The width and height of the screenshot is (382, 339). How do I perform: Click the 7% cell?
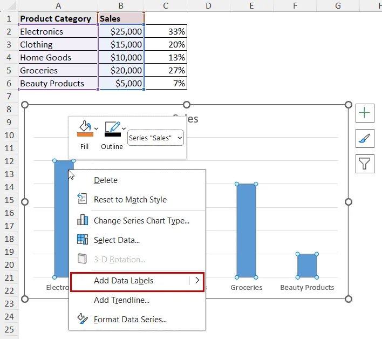[166, 83]
